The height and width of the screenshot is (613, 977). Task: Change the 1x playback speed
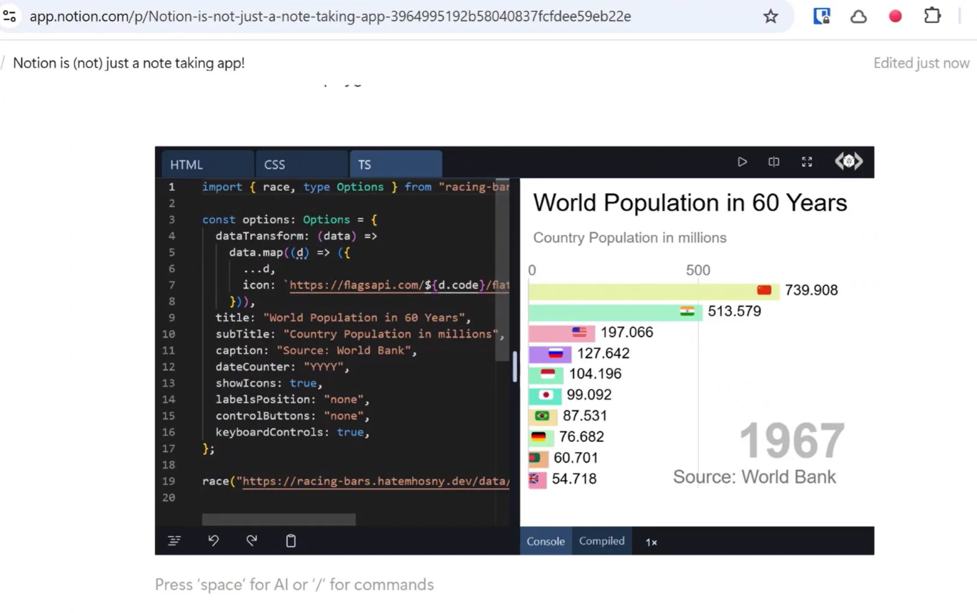click(651, 542)
